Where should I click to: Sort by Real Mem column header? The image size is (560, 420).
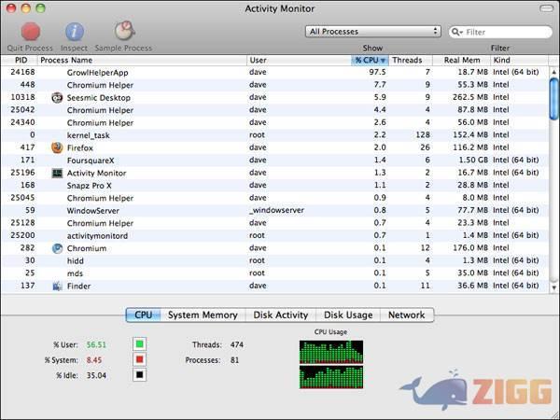point(461,60)
